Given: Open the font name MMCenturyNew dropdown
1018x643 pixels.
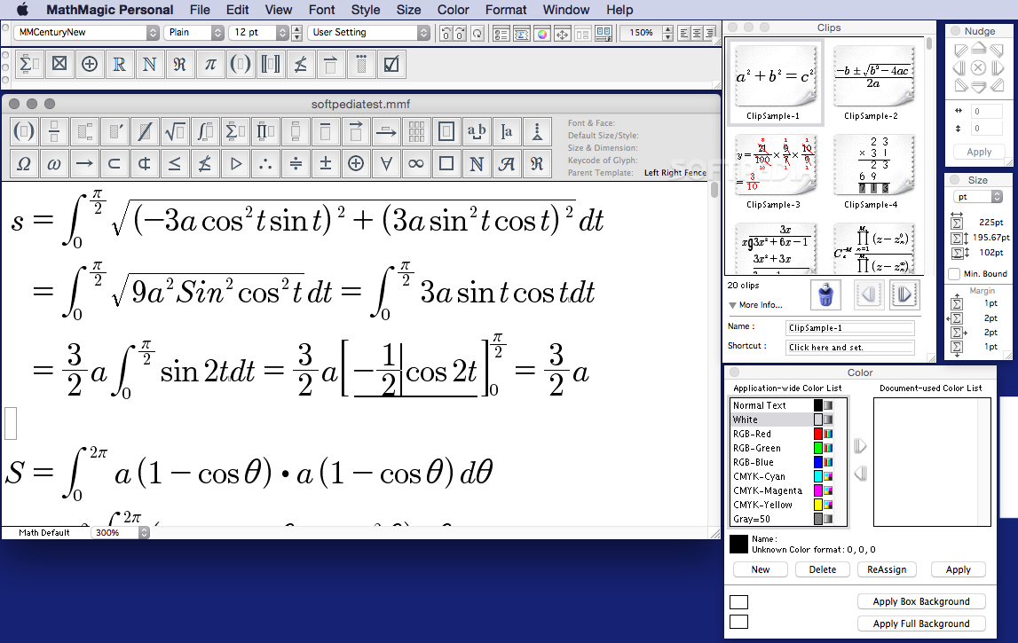Looking at the screenshot, I should tap(87, 33).
